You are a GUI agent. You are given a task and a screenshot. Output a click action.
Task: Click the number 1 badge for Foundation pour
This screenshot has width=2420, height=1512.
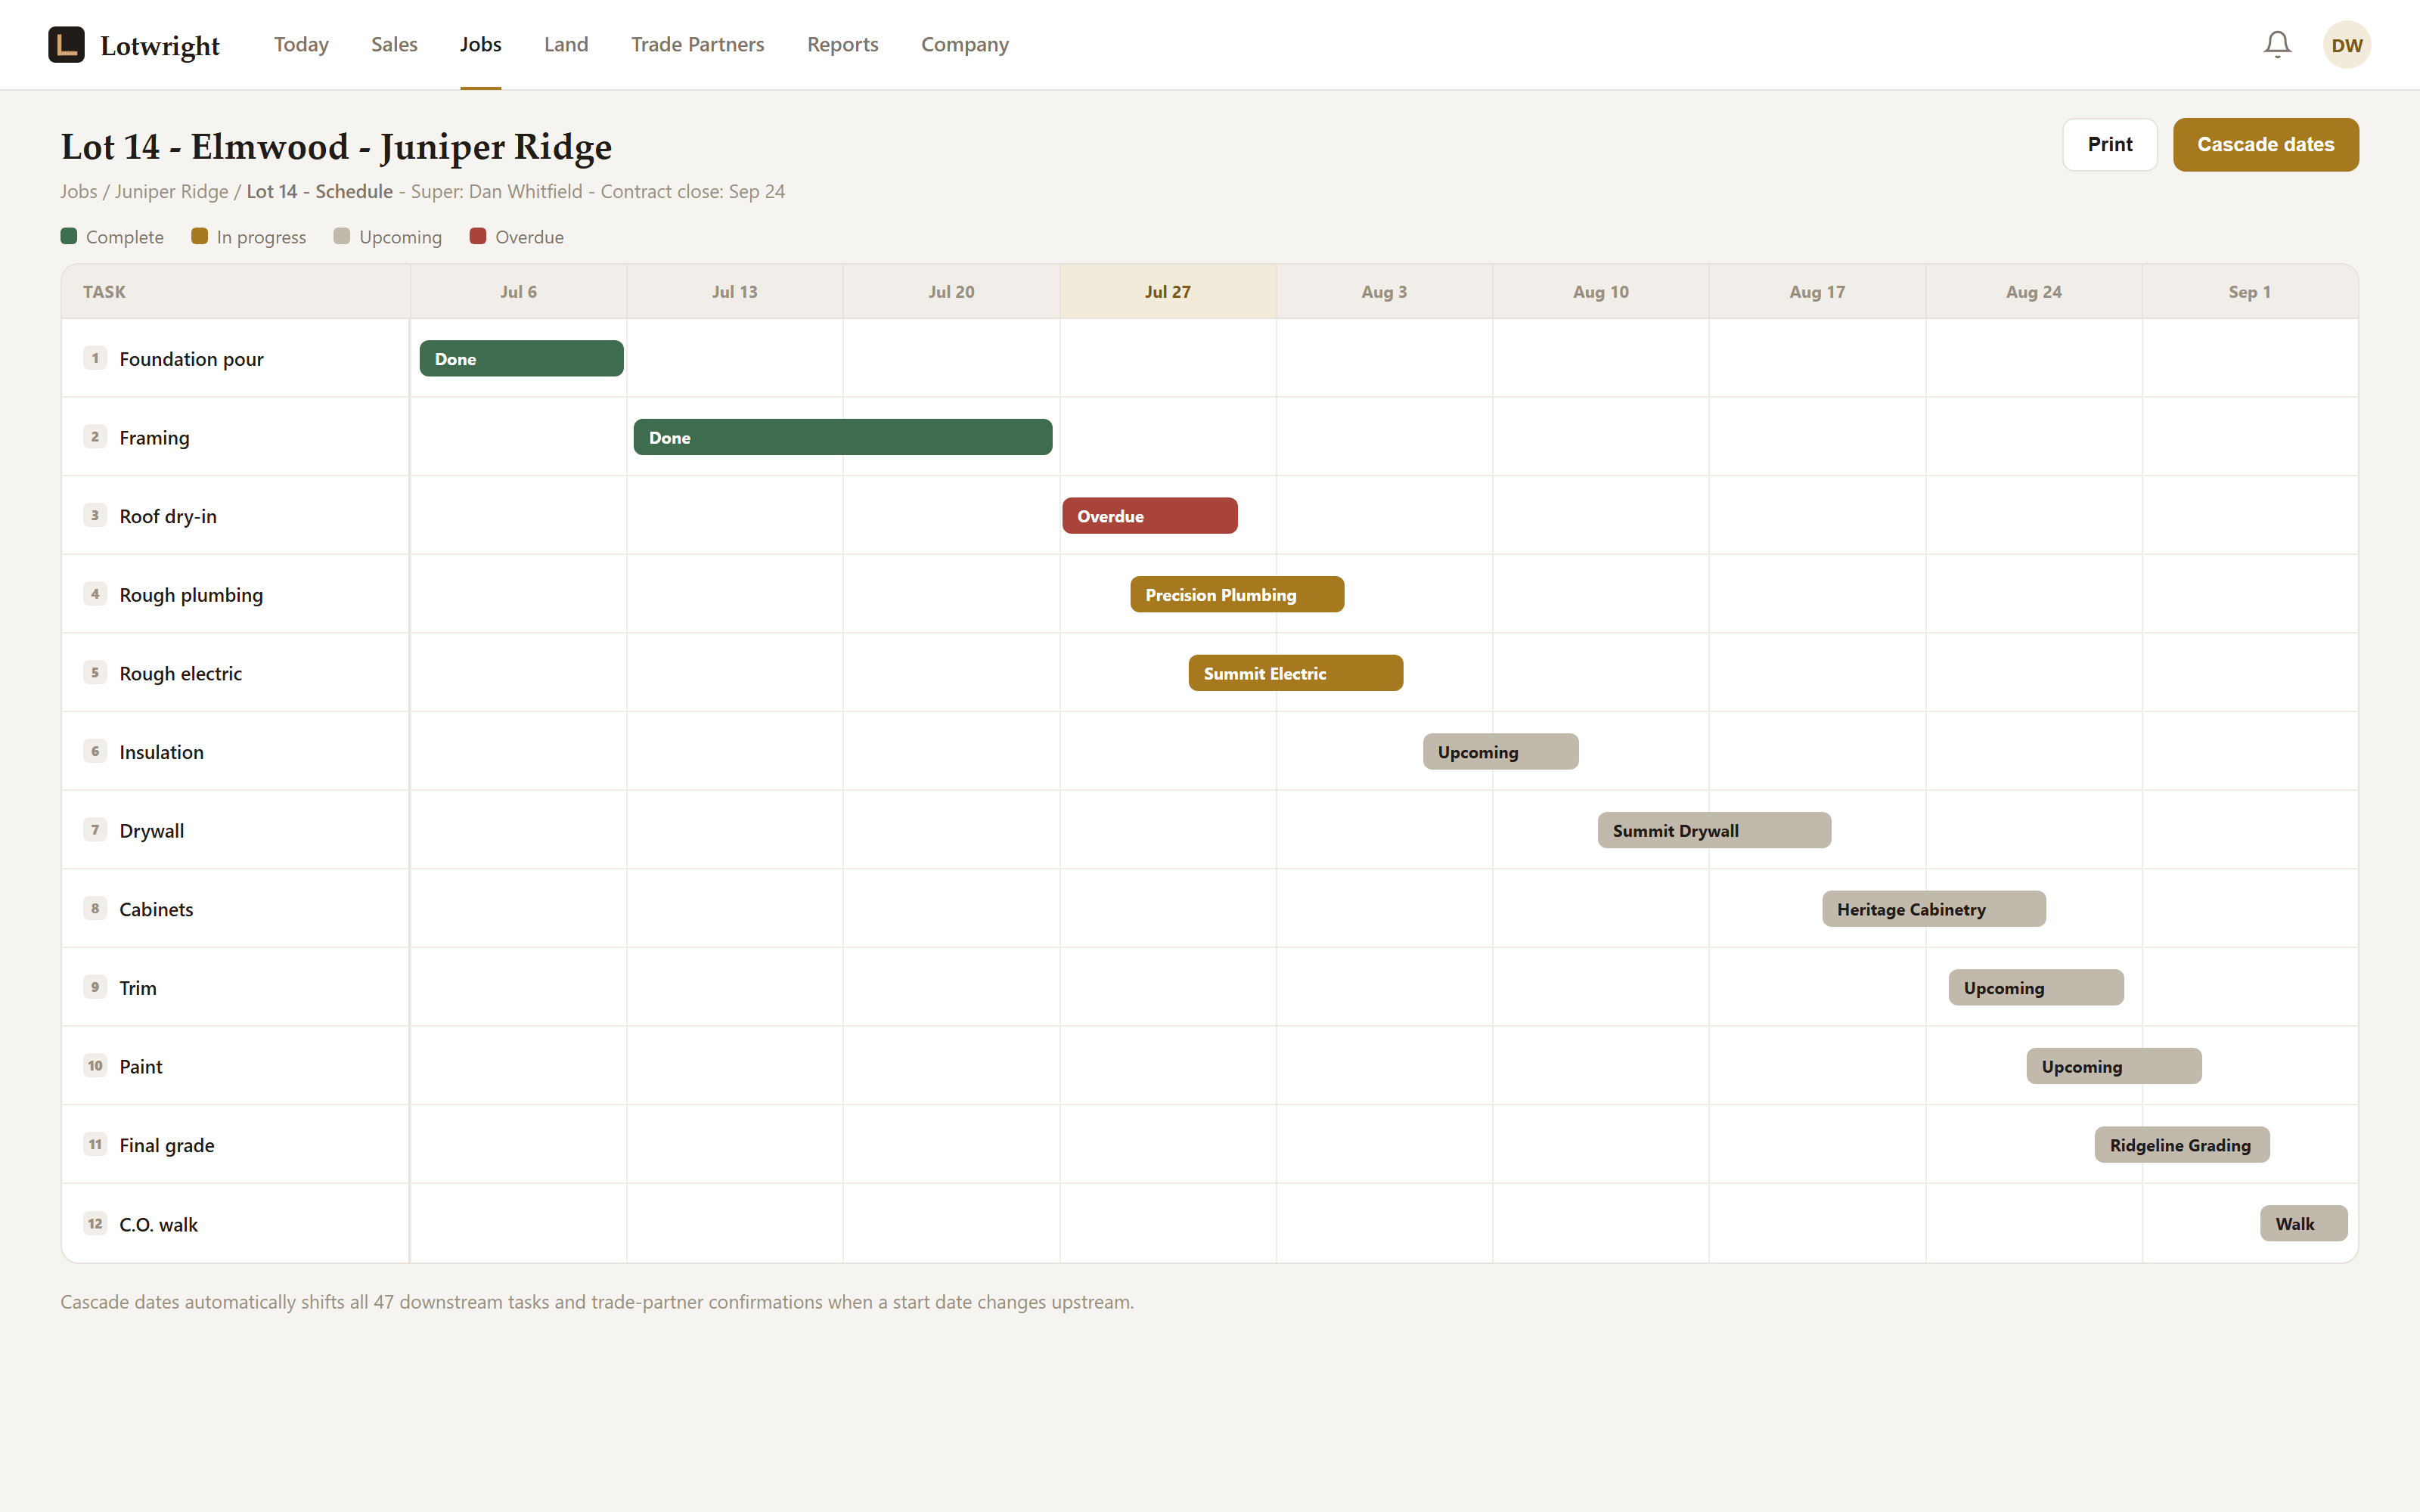[95, 358]
